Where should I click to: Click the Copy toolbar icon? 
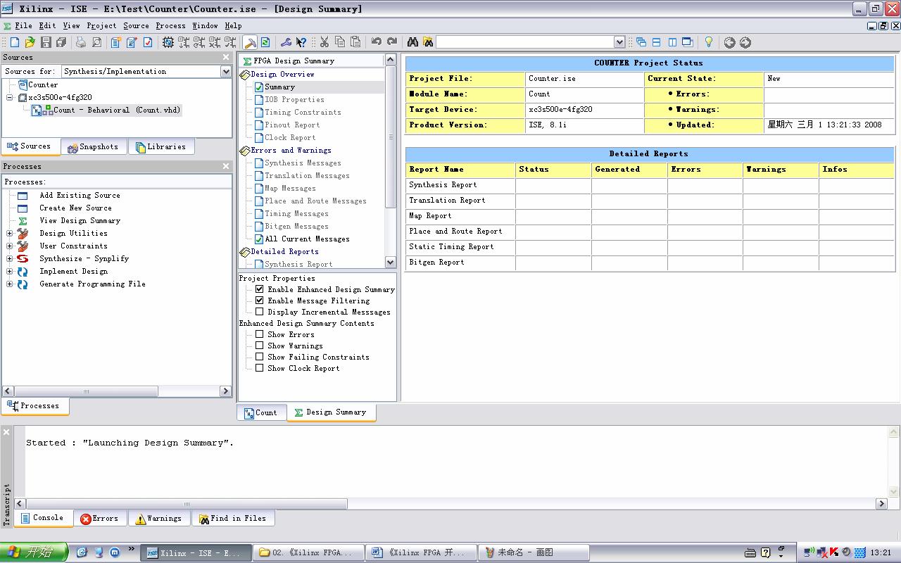pyautogui.click(x=340, y=42)
